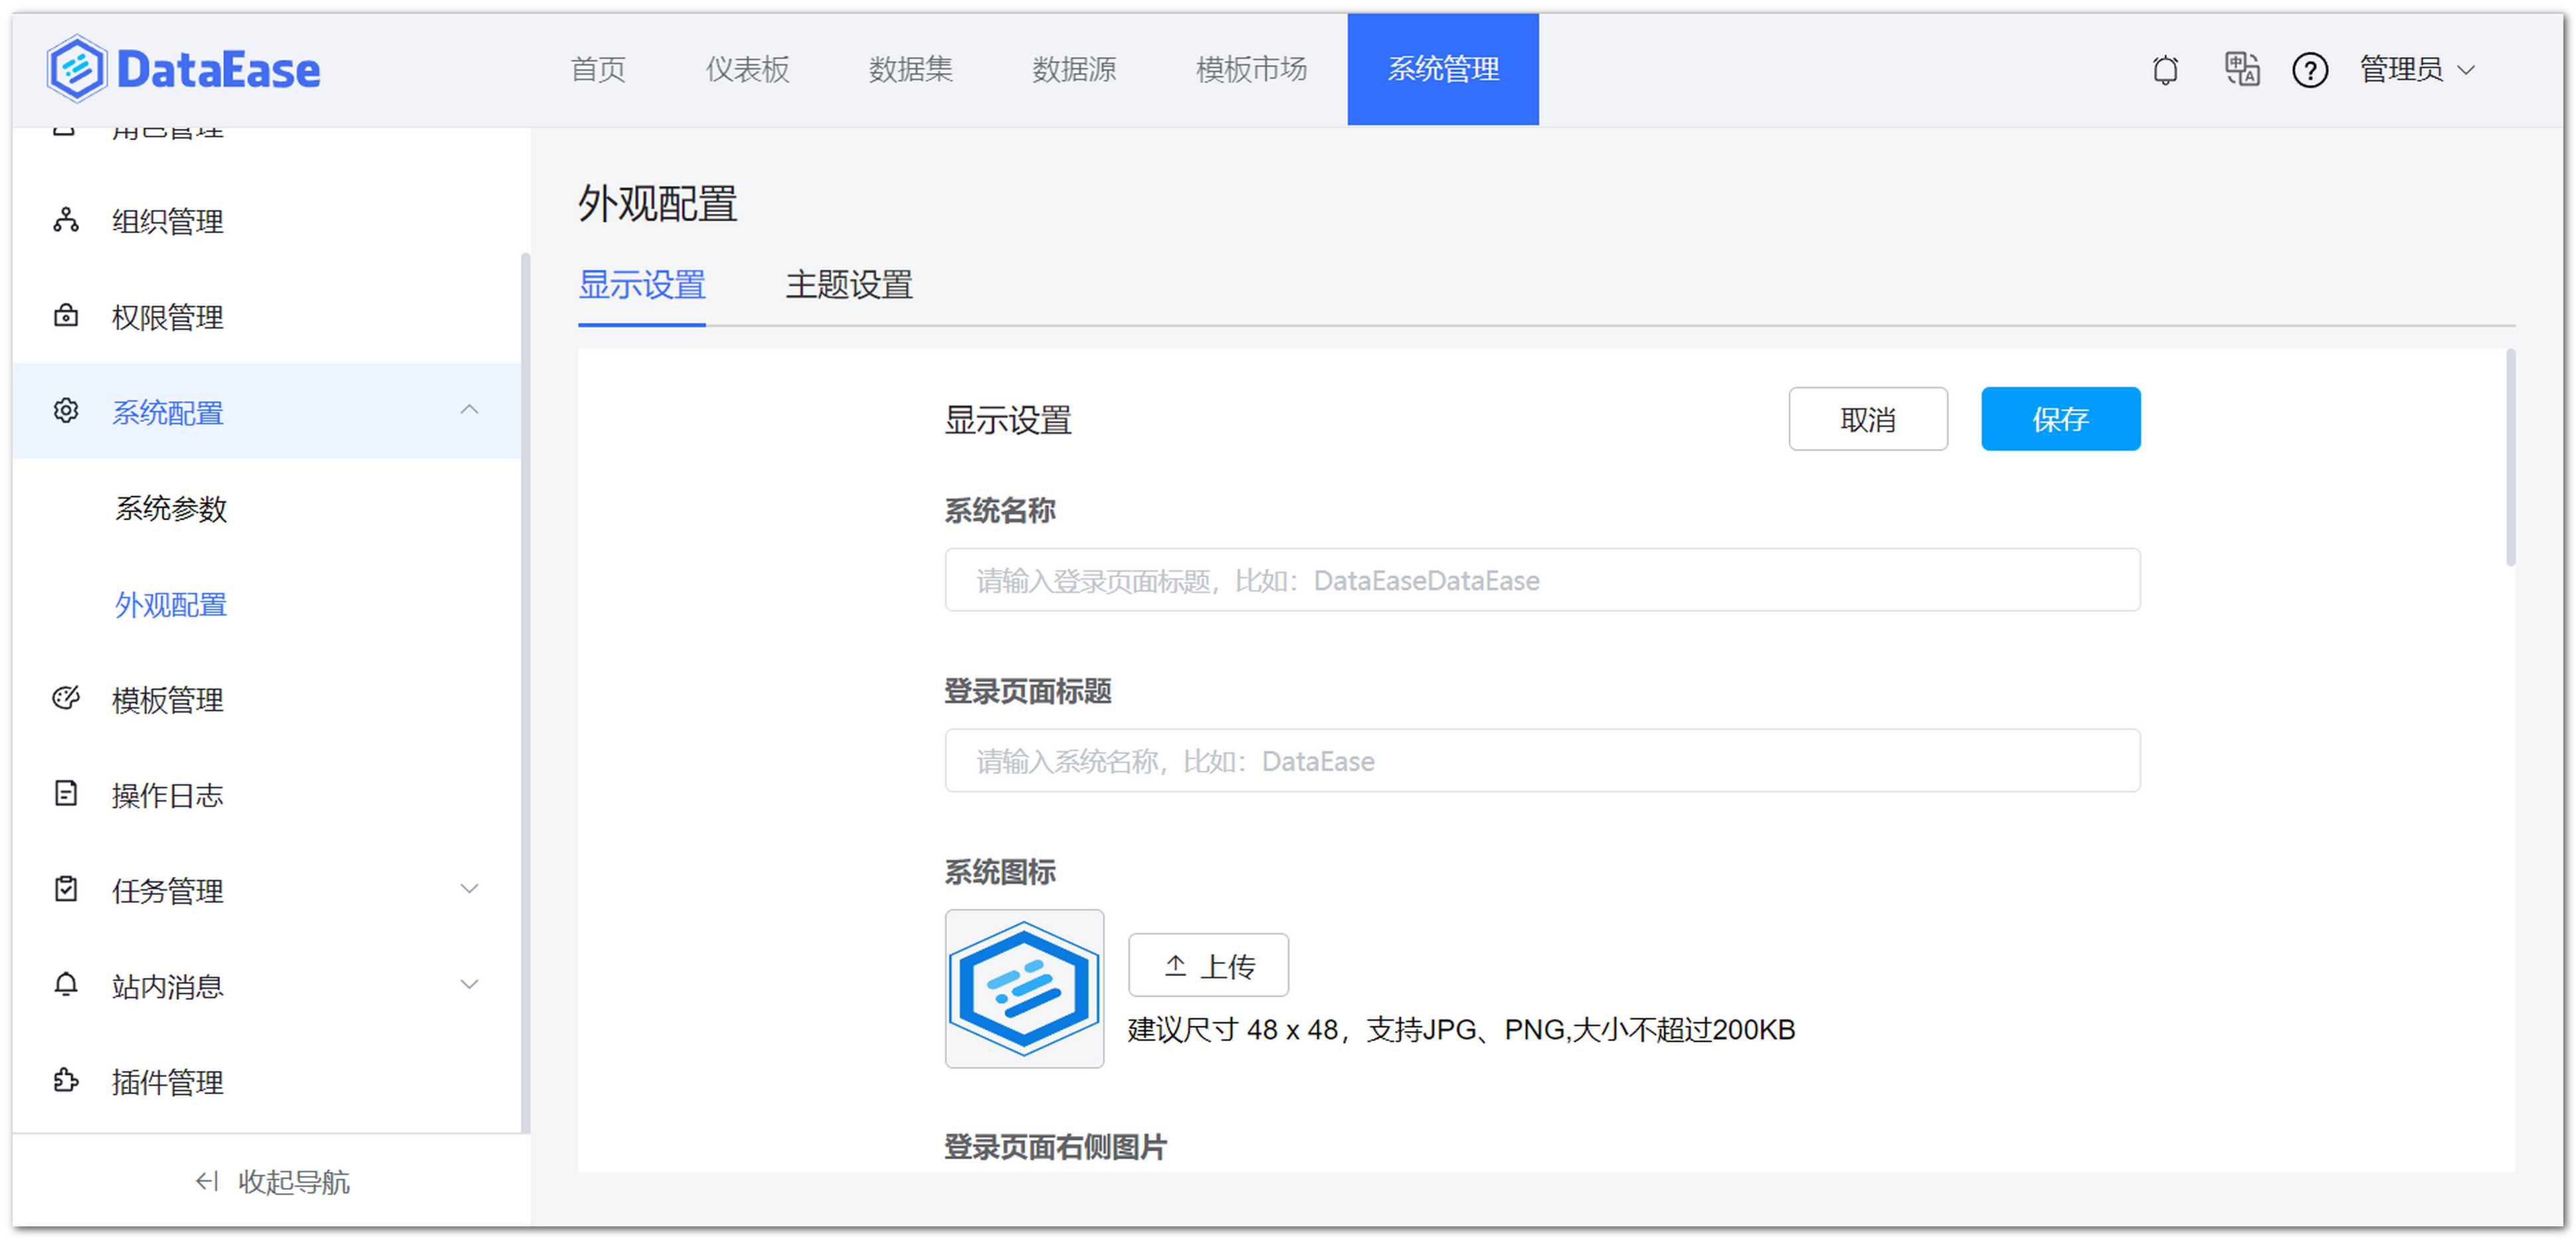Image resolution: width=2576 pixels, height=1239 pixels.
Task: Click the 系统配置 gear icon
Action: pyautogui.click(x=66, y=410)
